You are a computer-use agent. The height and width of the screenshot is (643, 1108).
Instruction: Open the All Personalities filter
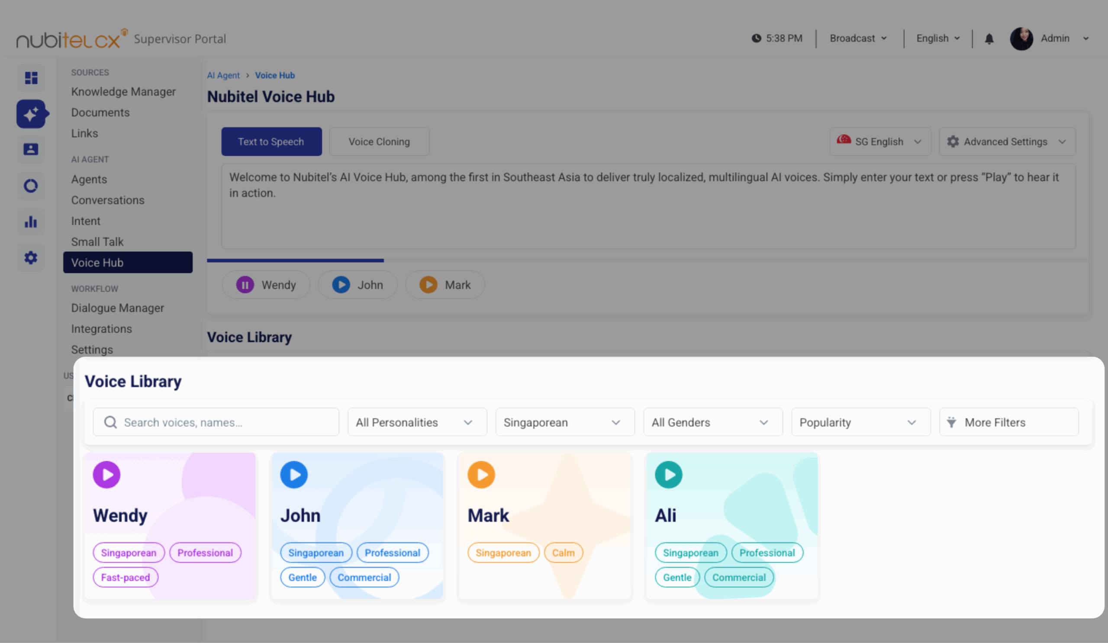point(417,422)
